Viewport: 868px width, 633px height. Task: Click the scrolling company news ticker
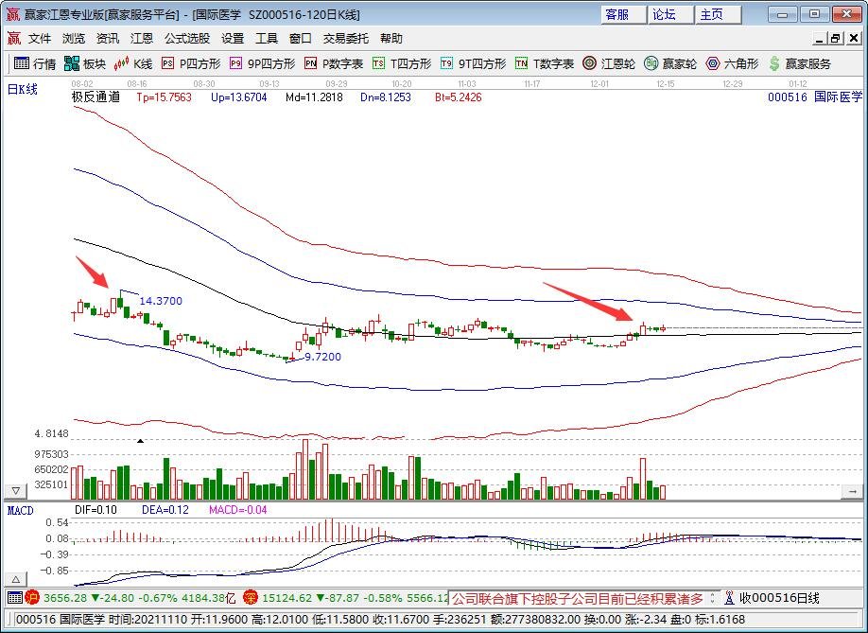(x=577, y=598)
